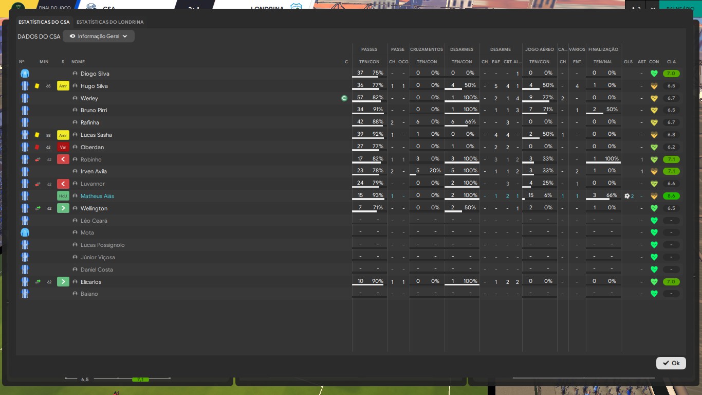The height and width of the screenshot is (395, 702).
Task: Click Robinho's substituted-off arrow badge
Action: [63, 159]
